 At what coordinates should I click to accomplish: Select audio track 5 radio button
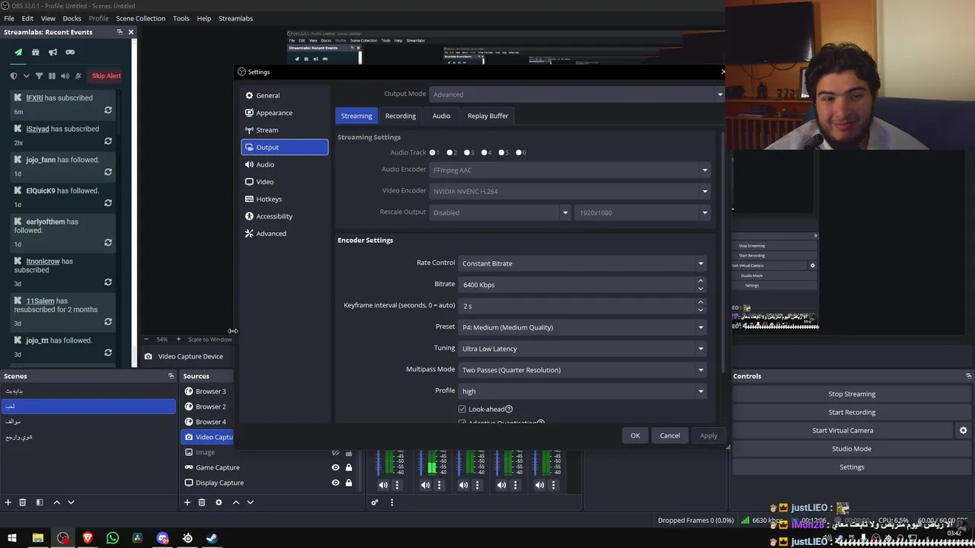(502, 152)
